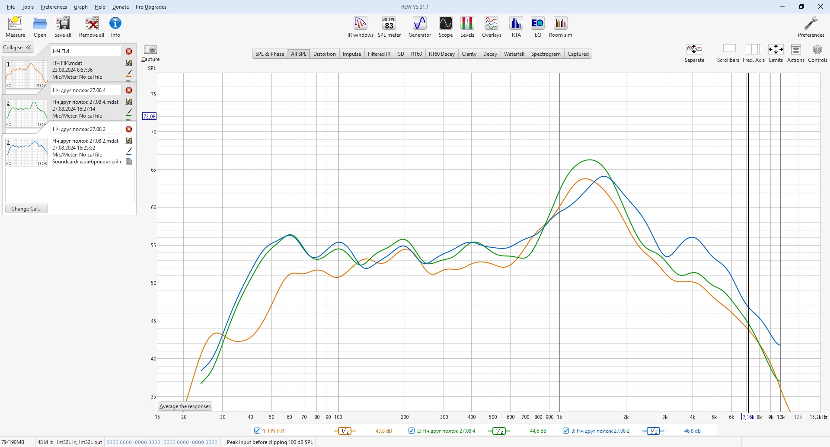Change blue trace colour of measurement 27.08 2
This screenshot has width=830, height=447.
(129, 151)
